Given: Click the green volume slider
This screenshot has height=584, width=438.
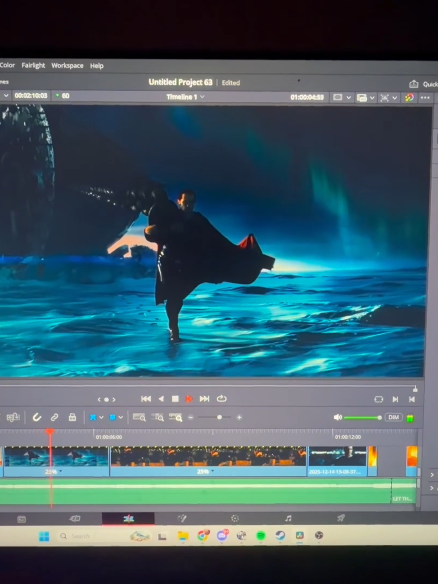Looking at the screenshot, I should point(363,418).
